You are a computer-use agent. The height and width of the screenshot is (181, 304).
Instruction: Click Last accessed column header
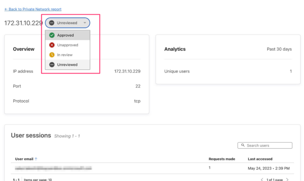(x=260, y=159)
